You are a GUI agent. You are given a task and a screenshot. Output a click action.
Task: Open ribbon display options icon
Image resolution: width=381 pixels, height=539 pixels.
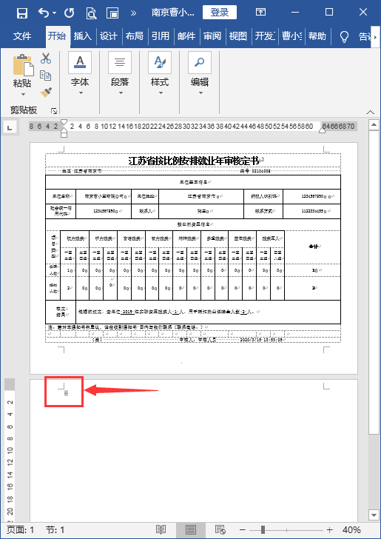260,13
